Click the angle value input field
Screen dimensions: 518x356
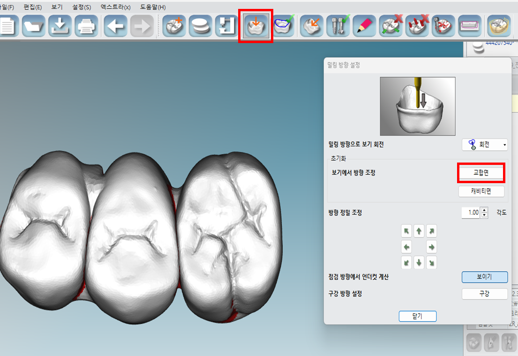[x=471, y=213]
